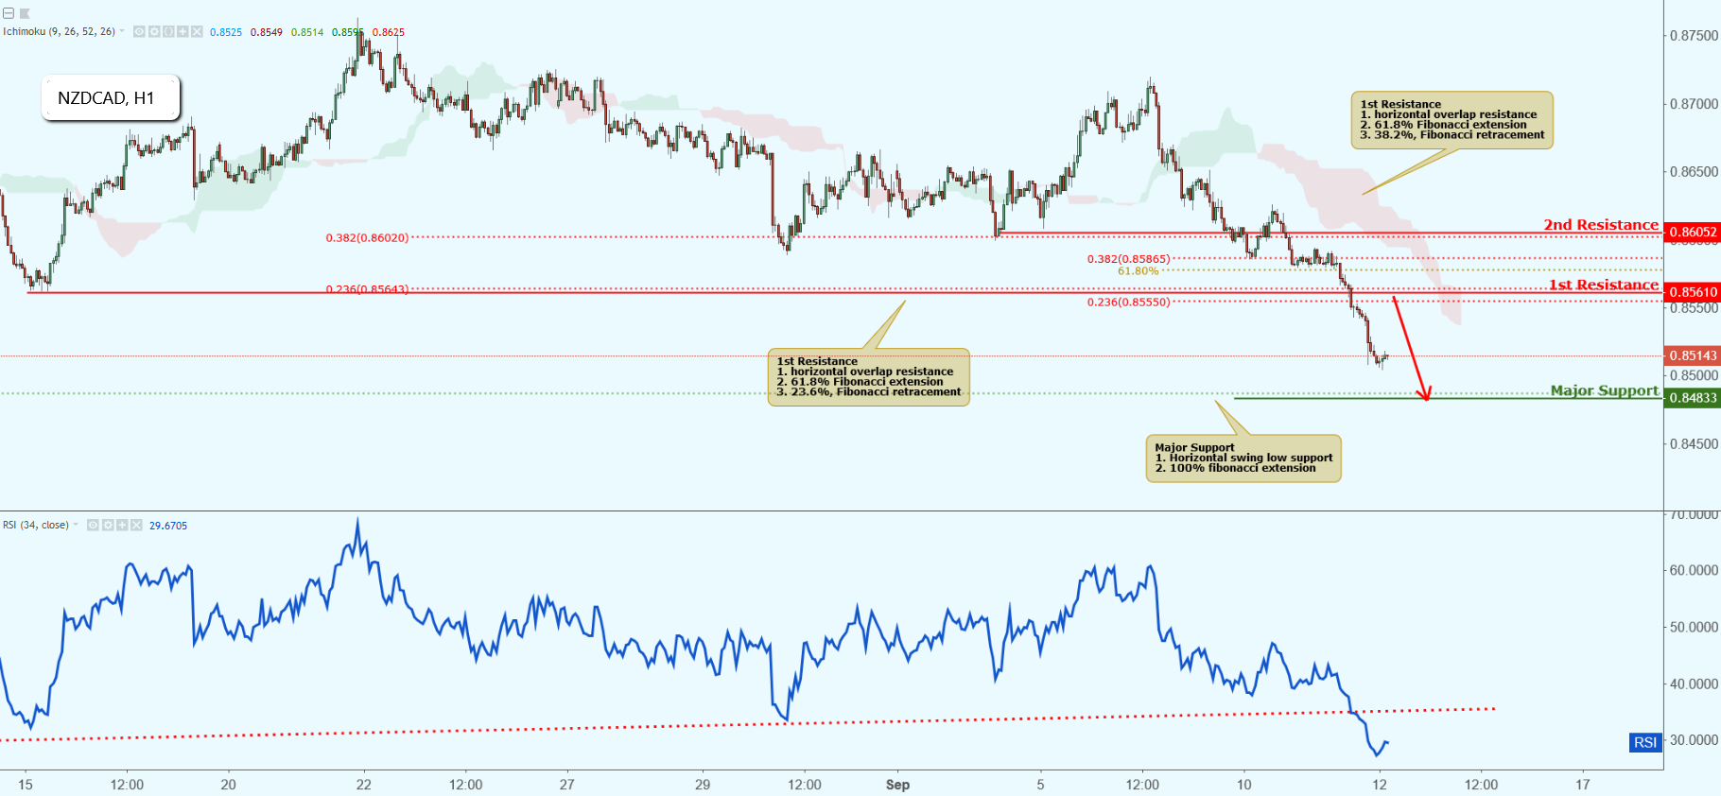Click the 0.87000 price scale label
Viewport: 1721px width, 796px height.
coord(1695,104)
